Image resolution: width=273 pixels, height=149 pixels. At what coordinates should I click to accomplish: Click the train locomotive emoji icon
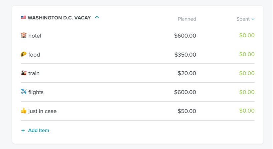pos(23,73)
